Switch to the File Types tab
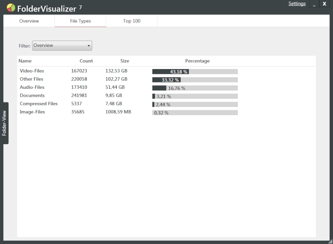Image resolution: width=333 pixels, height=244 pixels. click(80, 21)
